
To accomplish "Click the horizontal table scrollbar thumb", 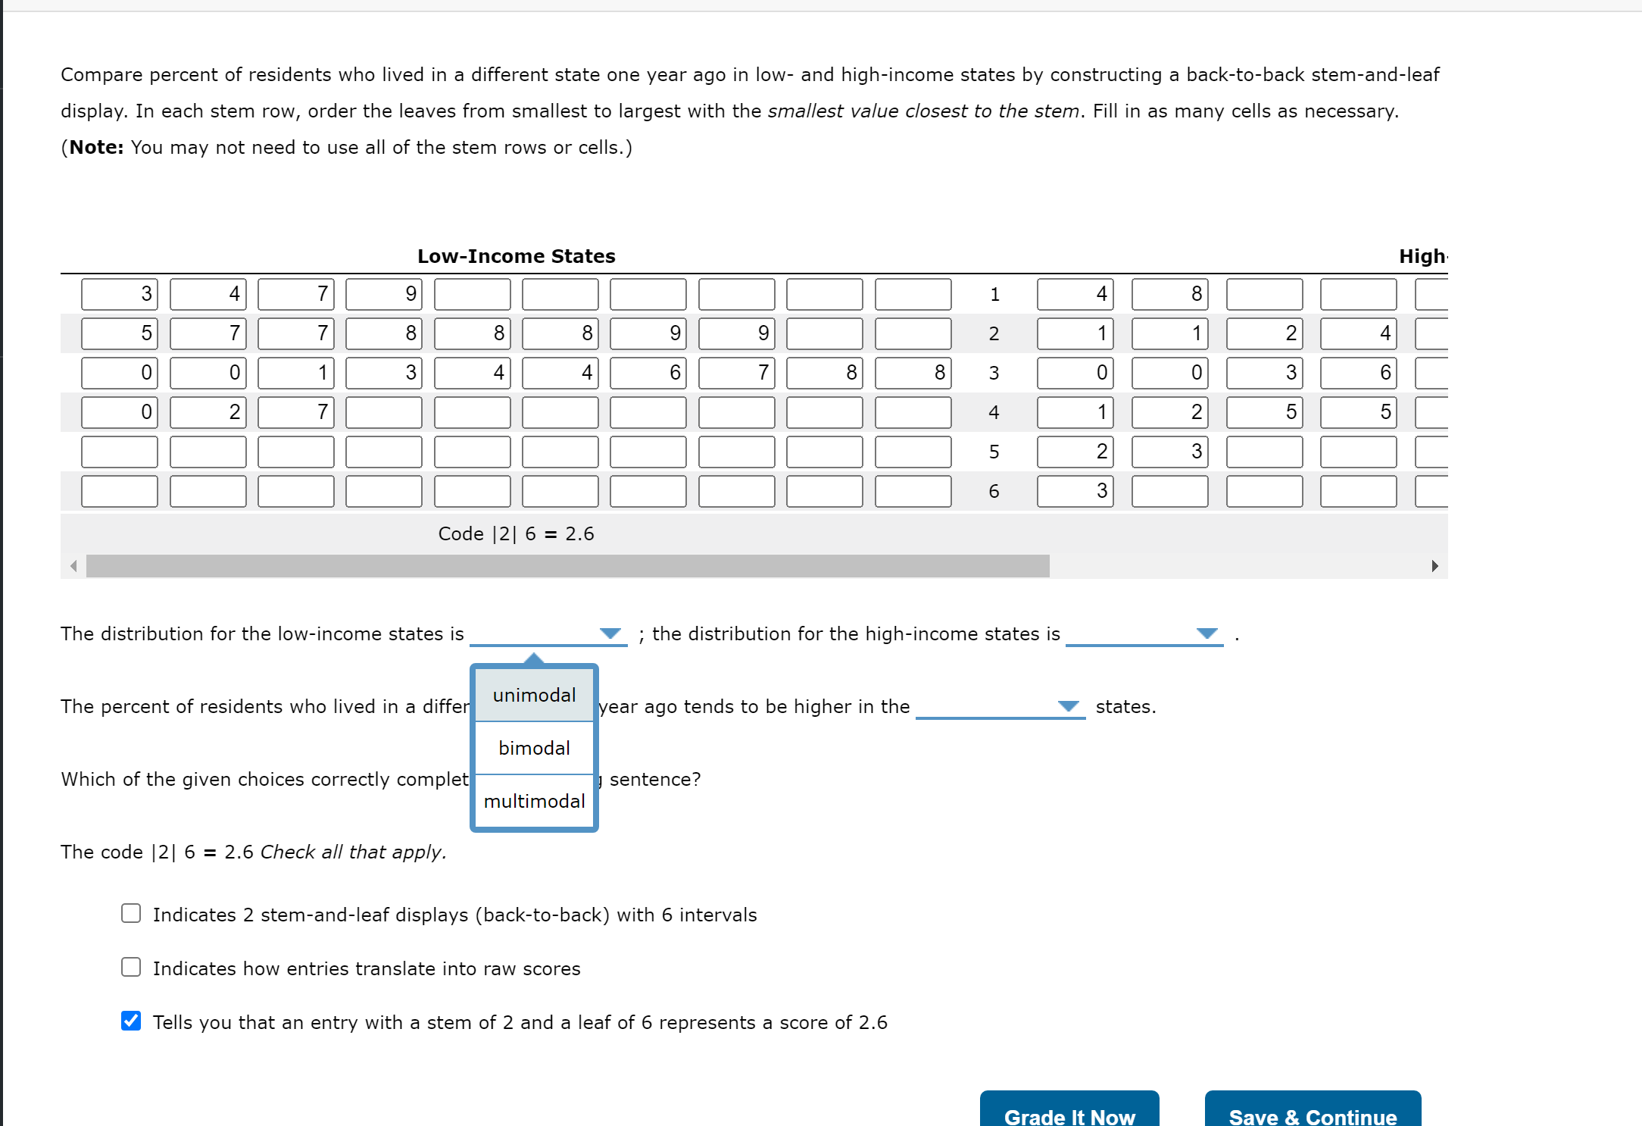I will (568, 566).
